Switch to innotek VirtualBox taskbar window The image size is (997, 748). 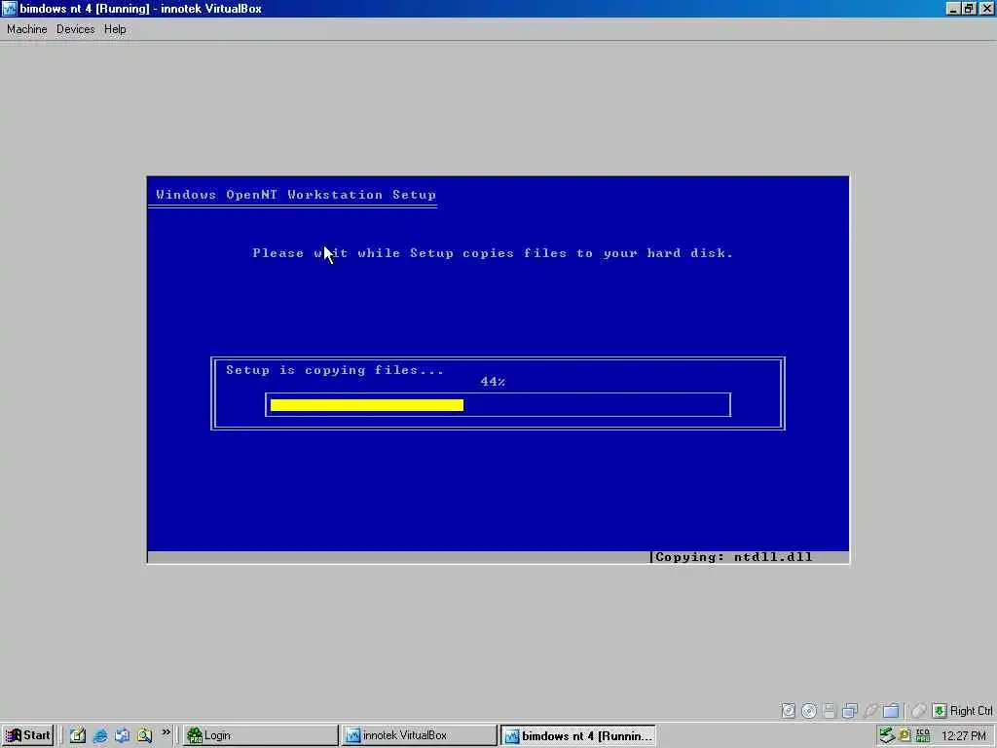click(419, 735)
